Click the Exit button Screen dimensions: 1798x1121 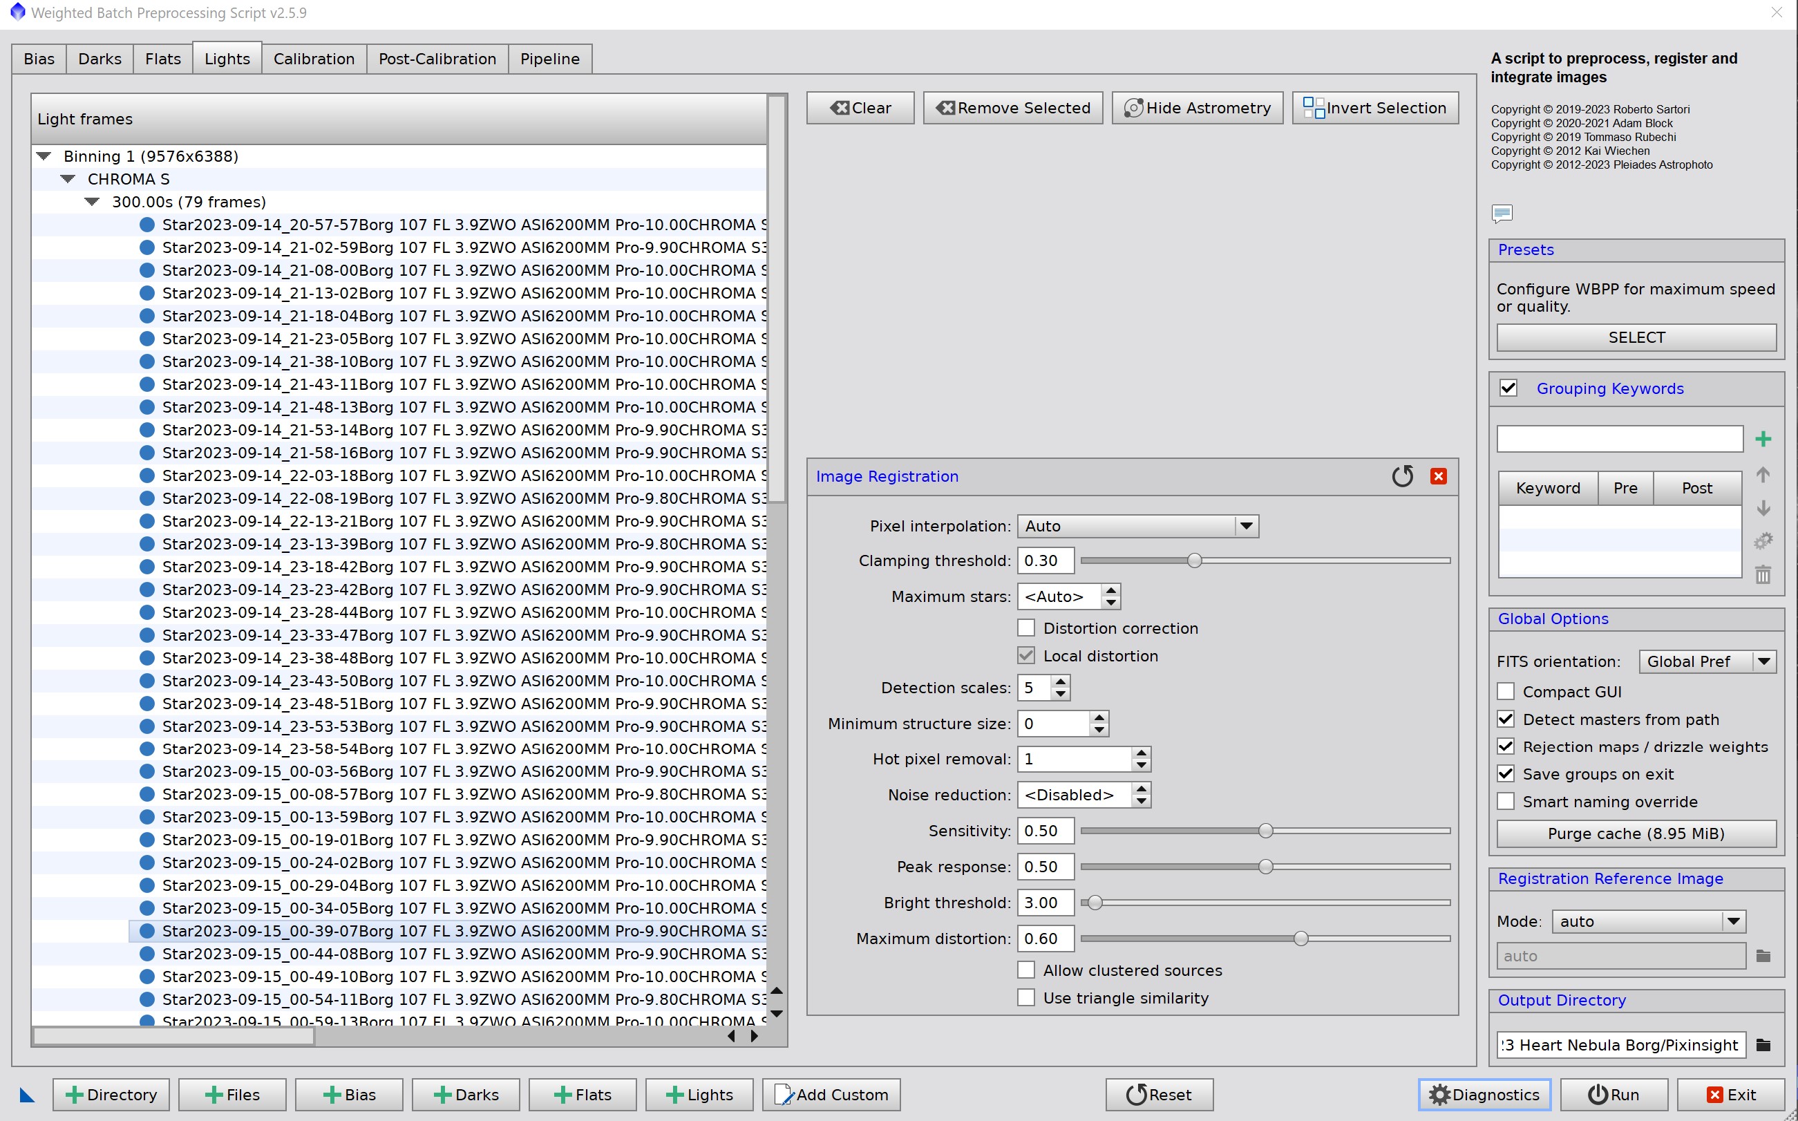1730,1094
